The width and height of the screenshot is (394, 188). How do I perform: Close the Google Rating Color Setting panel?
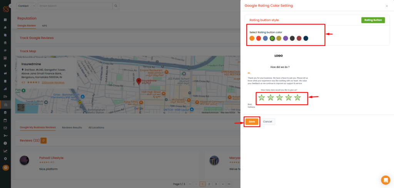[387, 6]
